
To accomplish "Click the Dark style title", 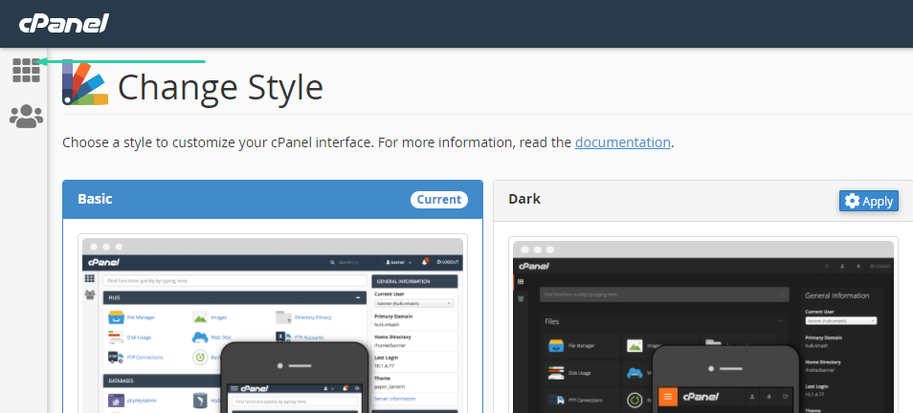I will click(524, 199).
